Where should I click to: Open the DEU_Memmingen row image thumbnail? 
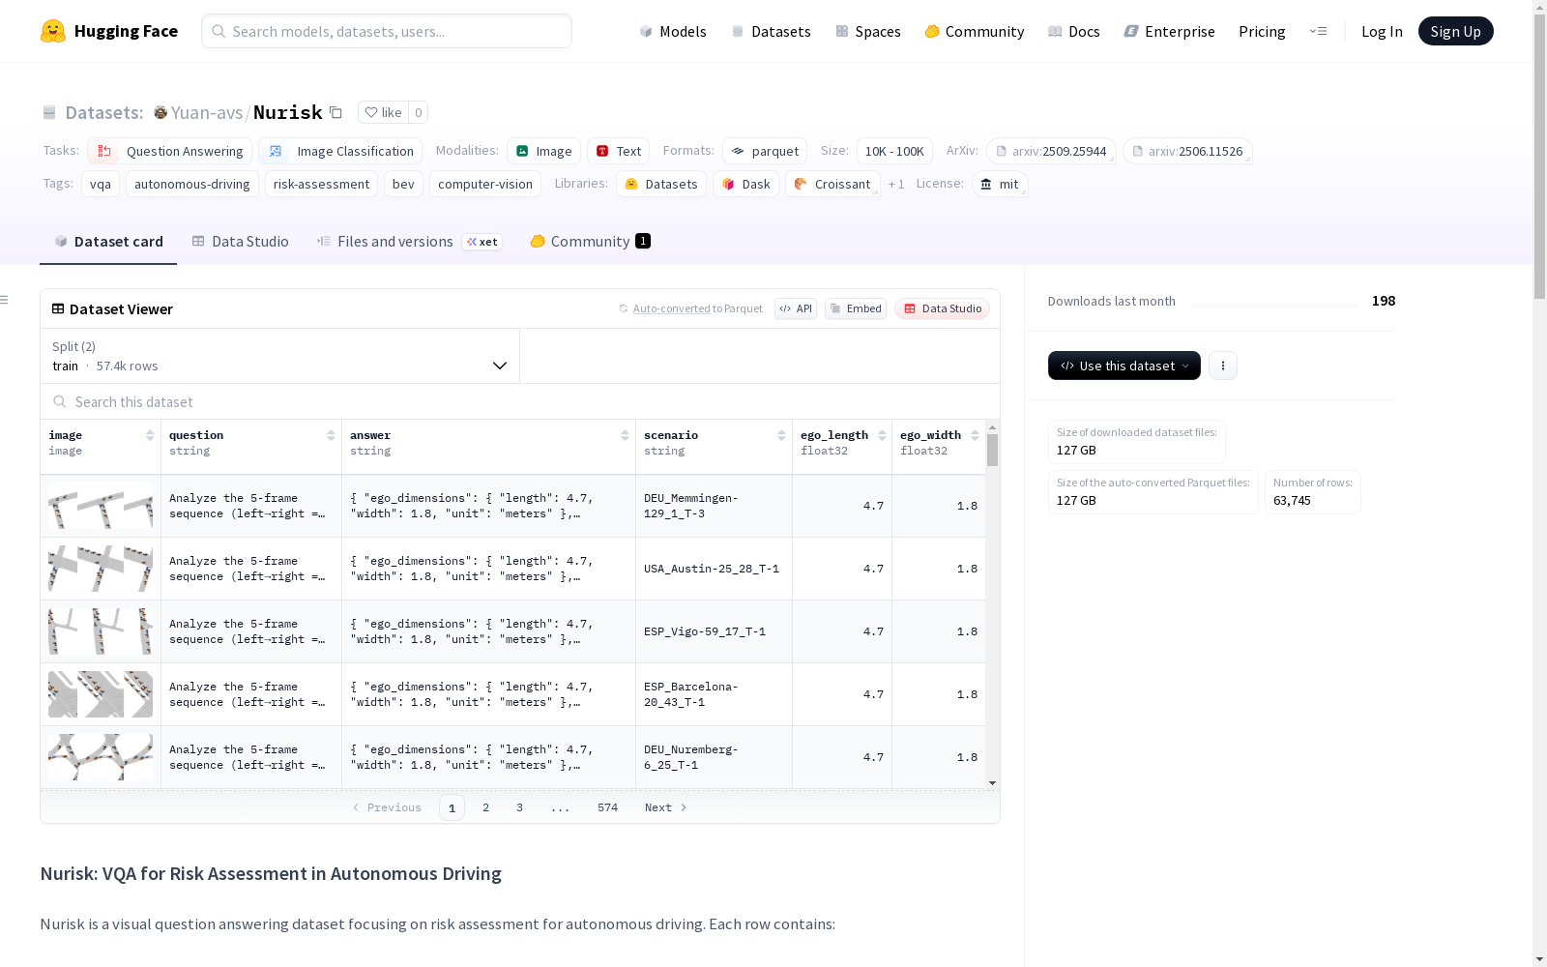tap(101, 506)
